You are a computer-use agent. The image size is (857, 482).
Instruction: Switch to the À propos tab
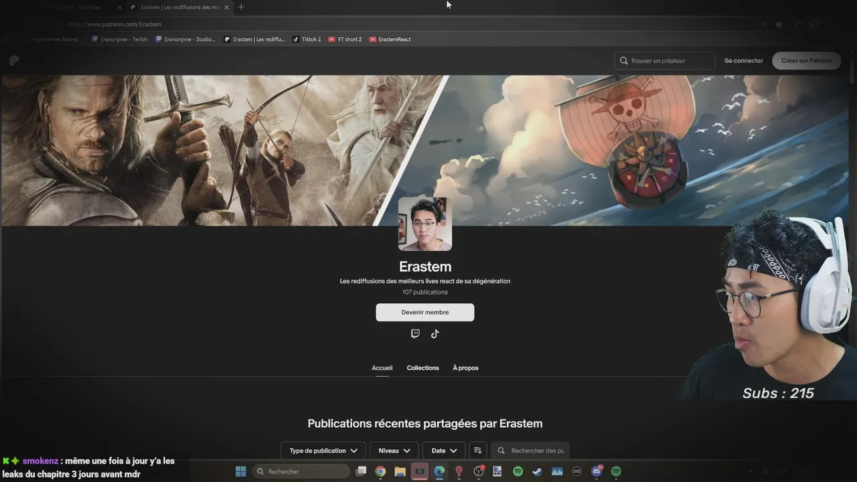(465, 368)
